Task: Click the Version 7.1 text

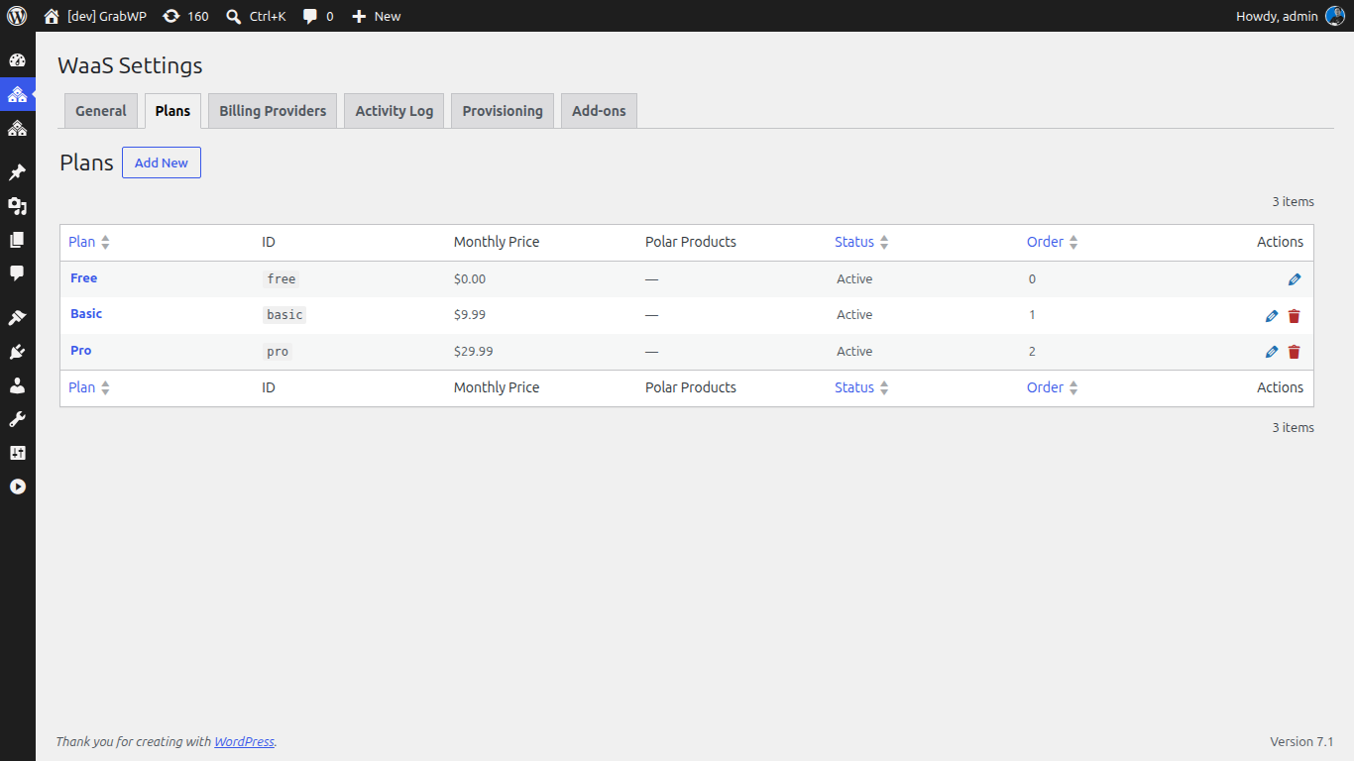Action: [1301, 741]
